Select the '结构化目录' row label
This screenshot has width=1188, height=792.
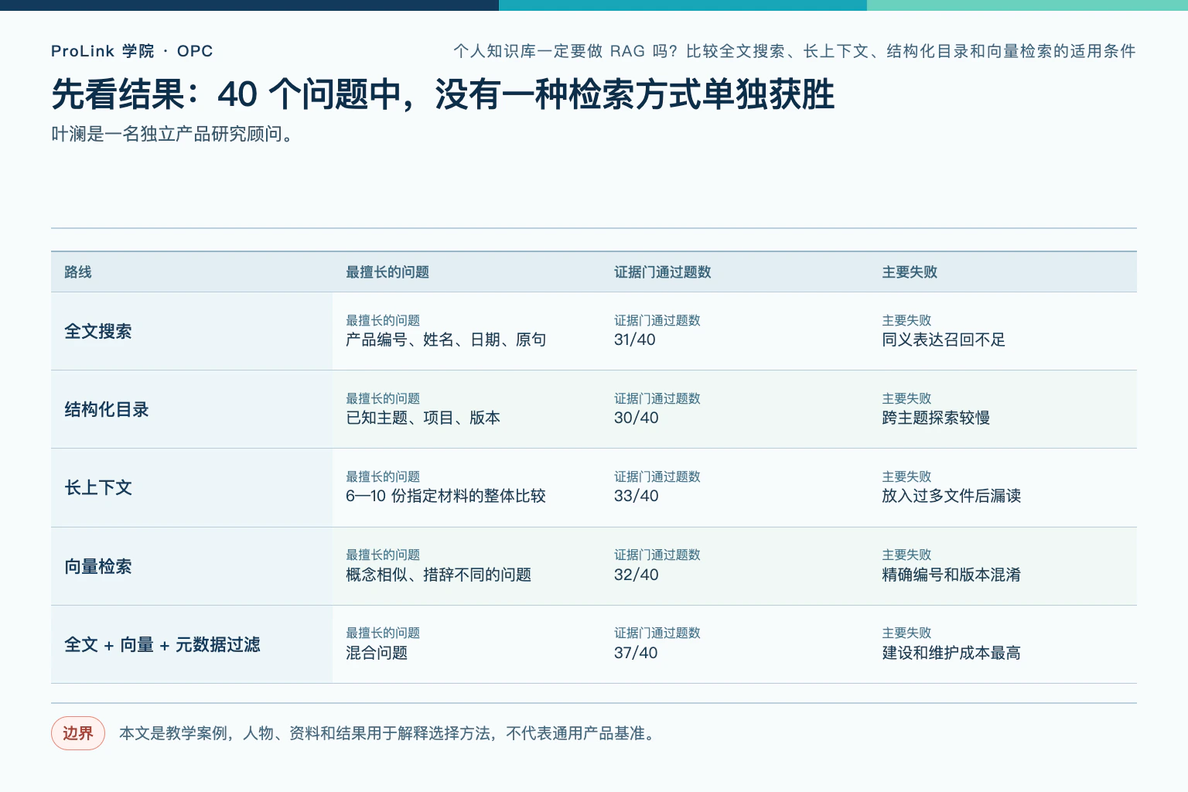coord(107,409)
